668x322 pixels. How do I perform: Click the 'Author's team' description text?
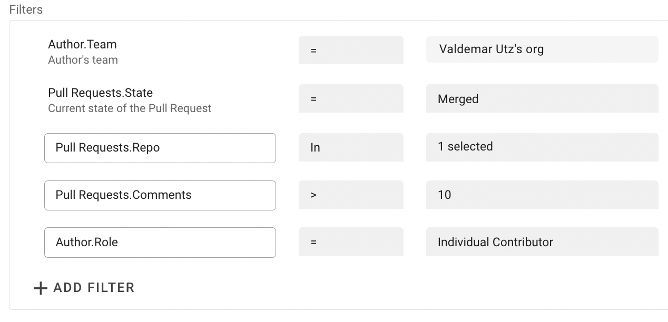pyautogui.click(x=83, y=60)
